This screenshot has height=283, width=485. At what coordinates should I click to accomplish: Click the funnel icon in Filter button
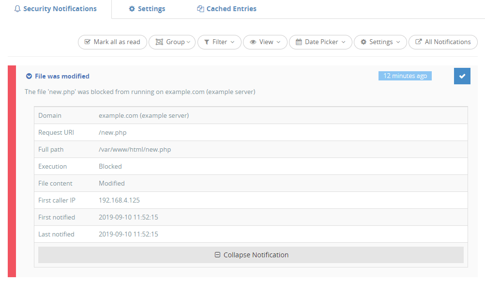point(207,42)
